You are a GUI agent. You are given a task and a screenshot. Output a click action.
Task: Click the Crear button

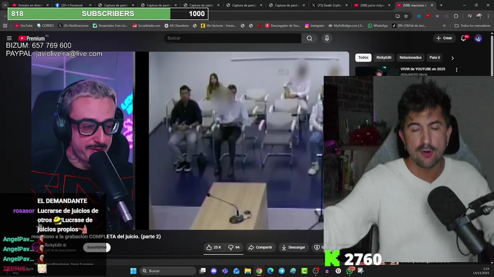point(444,38)
